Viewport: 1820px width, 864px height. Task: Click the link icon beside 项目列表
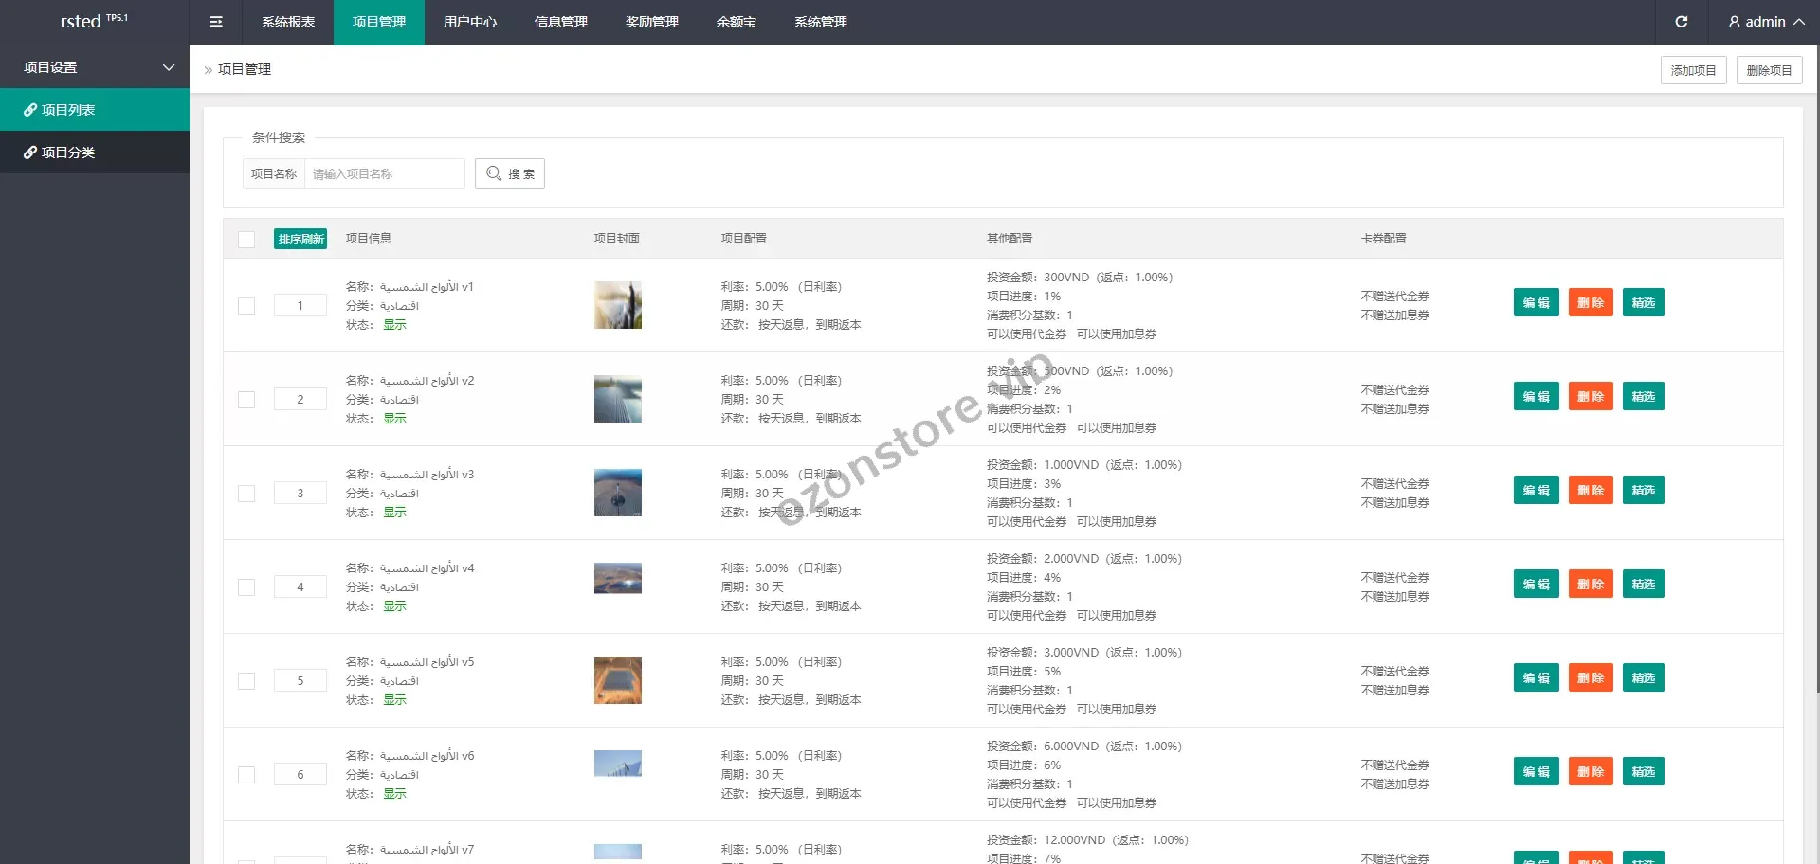(x=30, y=110)
